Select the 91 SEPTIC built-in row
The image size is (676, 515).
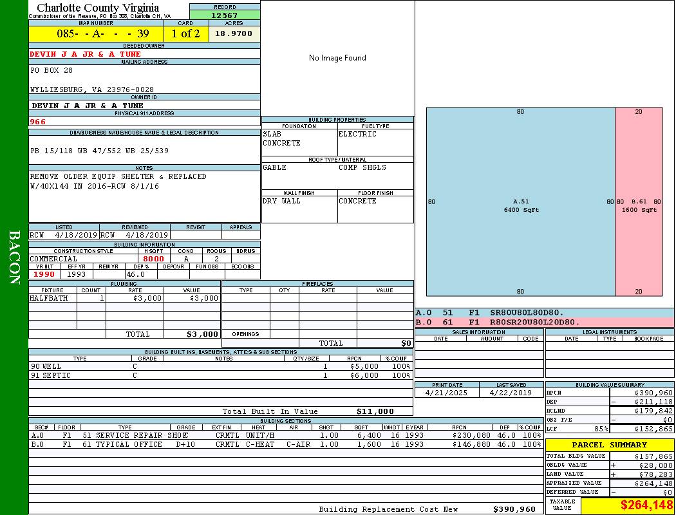click(x=219, y=375)
